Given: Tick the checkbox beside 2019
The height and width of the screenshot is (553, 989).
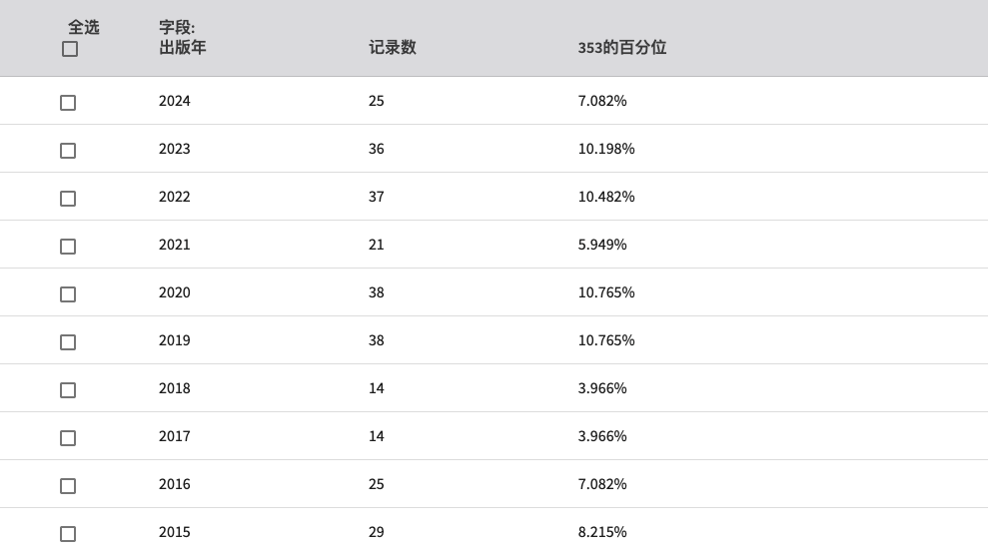Looking at the screenshot, I should click(68, 342).
